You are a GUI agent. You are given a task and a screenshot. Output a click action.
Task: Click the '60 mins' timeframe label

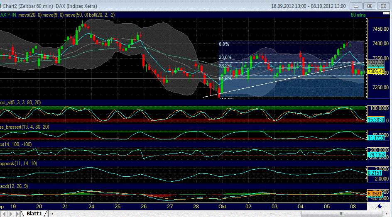(x=358, y=15)
